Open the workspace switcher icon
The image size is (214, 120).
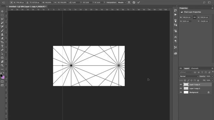tap(210, 2)
